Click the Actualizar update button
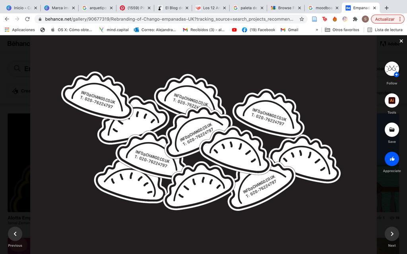Image resolution: width=407 pixels, height=254 pixels. click(x=385, y=19)
